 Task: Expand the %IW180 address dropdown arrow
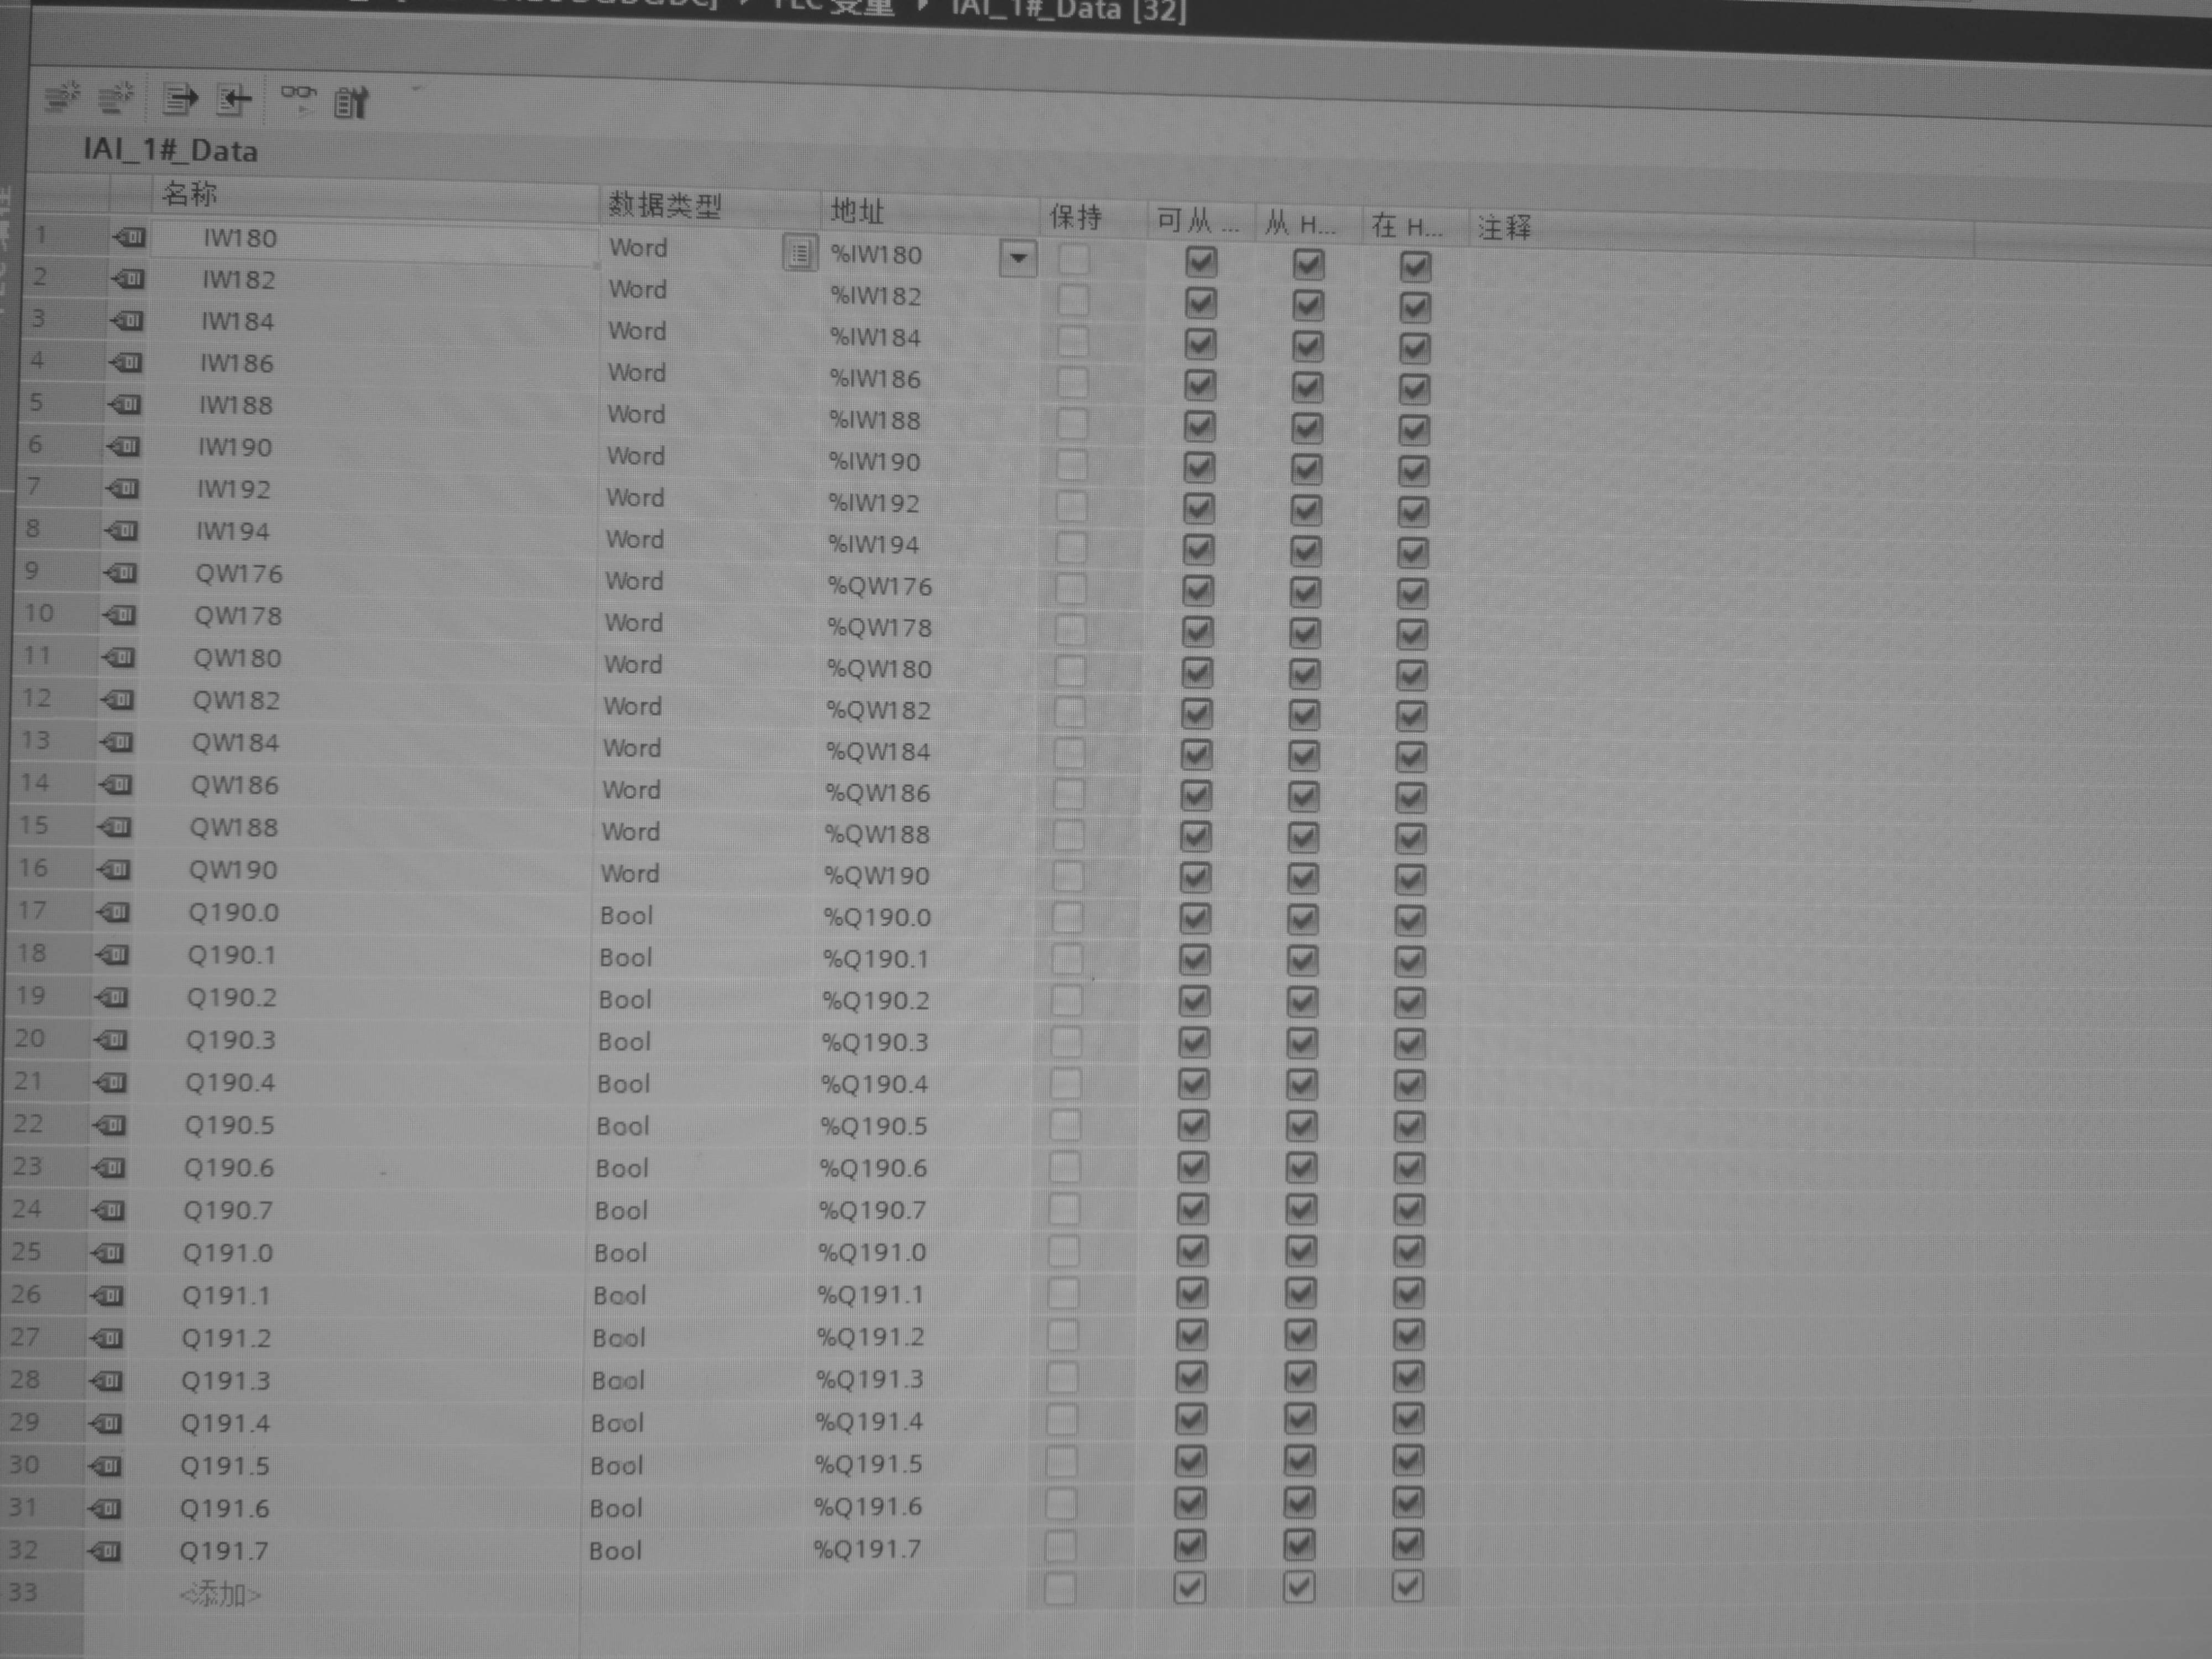(x=1017, y=259)
